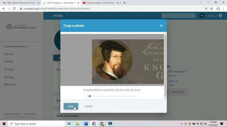Image resolution: width=227 pixels, height=127 pixels.
Task: Open the tab search chevron
Action: click(200, 2)
